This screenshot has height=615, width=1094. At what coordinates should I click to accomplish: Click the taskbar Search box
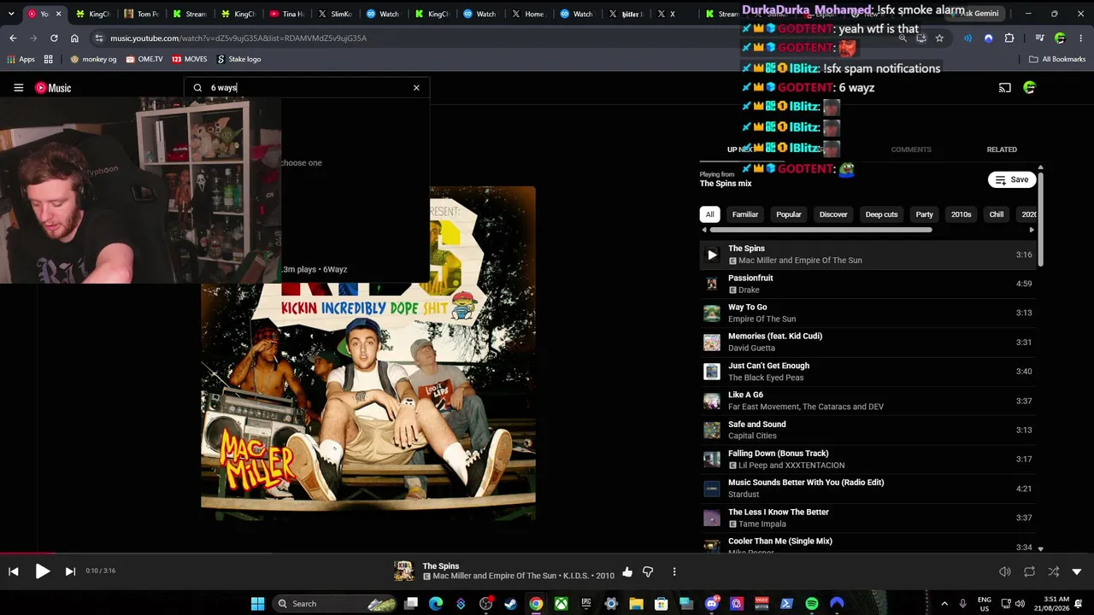pos(336,604)
